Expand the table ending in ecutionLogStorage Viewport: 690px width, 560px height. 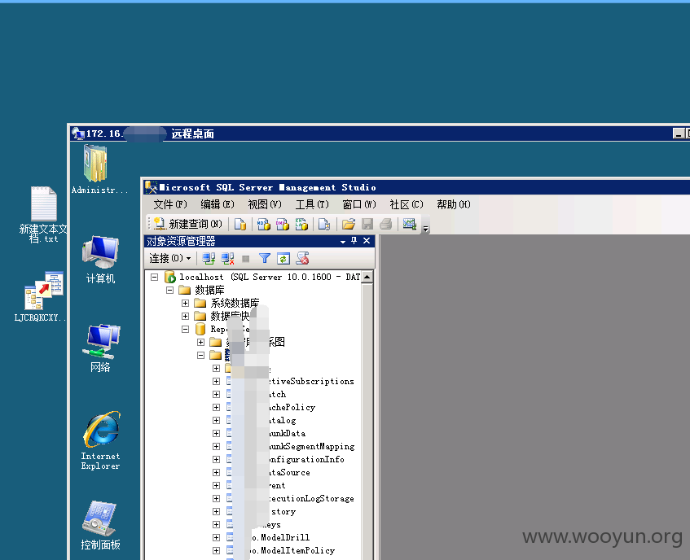tap(216, 498)
